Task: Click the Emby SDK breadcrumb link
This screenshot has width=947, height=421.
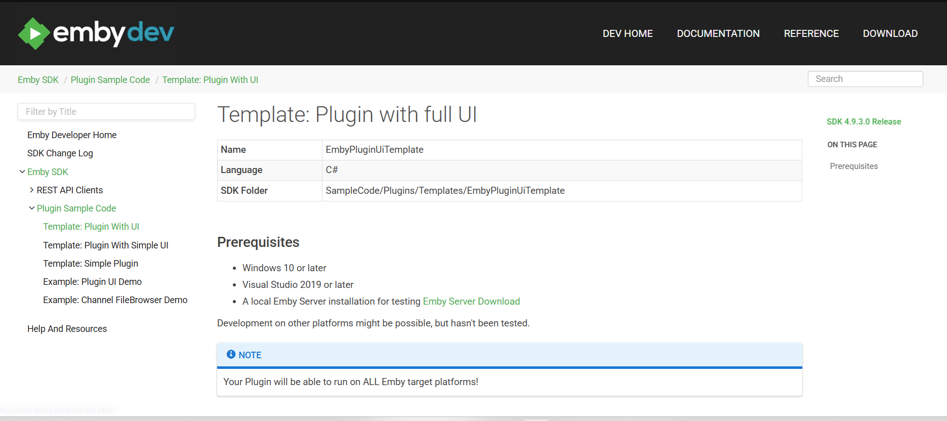Action: pyautogui.click(x=38, y=80)
